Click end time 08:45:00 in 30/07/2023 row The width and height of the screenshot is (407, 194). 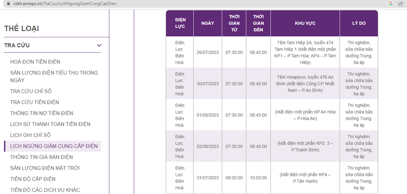point(258,84)
